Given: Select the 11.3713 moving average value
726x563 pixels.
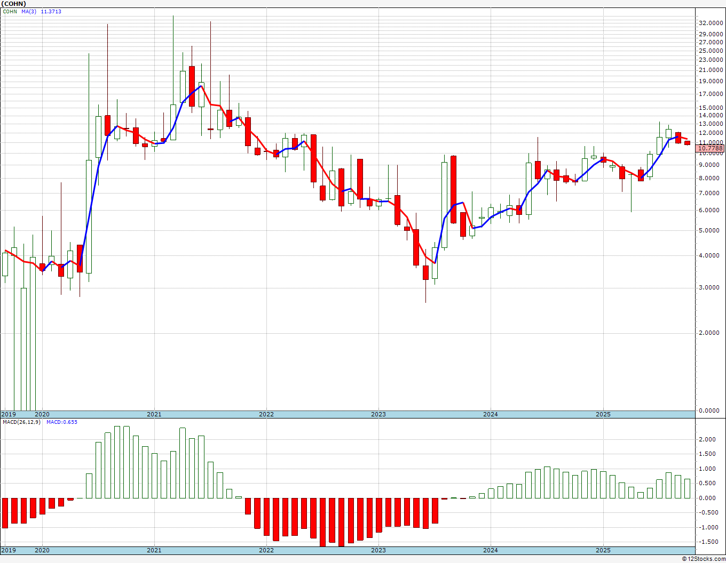Looking at the screenshot, I should (x=51, y=11).
